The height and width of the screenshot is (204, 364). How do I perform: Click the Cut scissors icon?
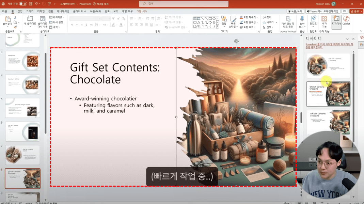15,17
